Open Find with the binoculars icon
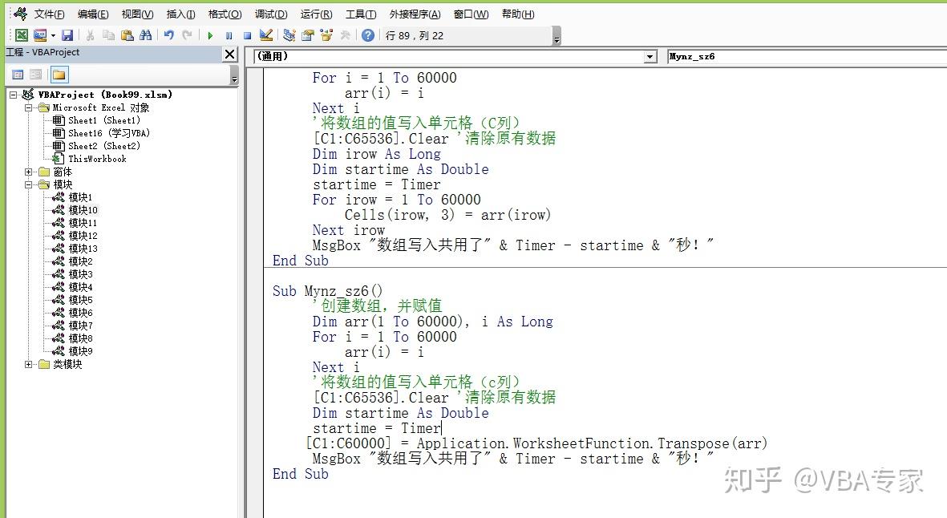Image resolution: width=947 pixels, height=518 pixels. (x=146, y=35)
